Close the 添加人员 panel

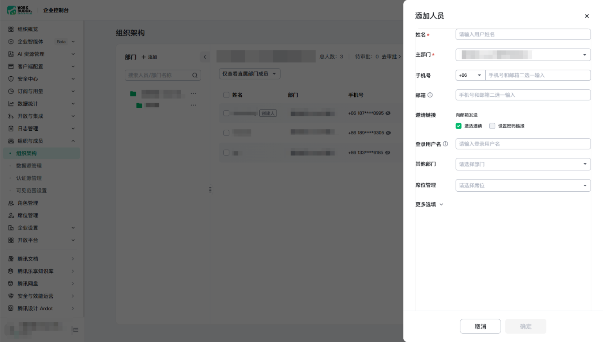click(x=587, y=16)
